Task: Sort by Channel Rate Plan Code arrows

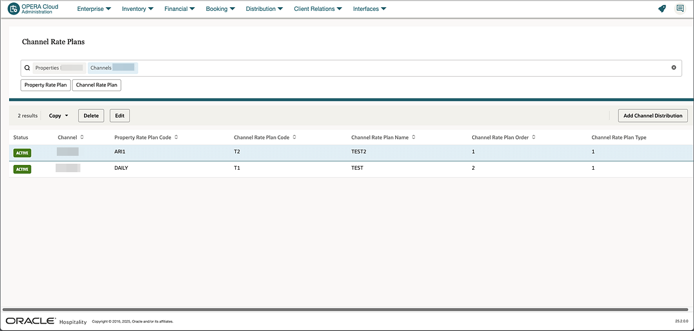Action: [x=294, y=137]
